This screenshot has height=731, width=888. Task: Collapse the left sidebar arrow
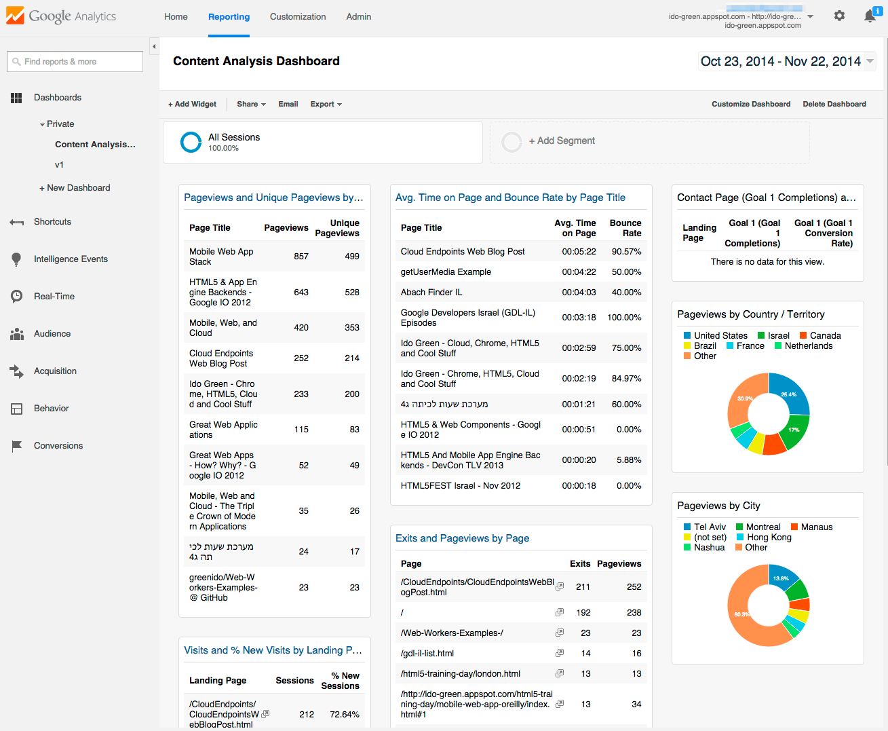(x=154, y=47)
